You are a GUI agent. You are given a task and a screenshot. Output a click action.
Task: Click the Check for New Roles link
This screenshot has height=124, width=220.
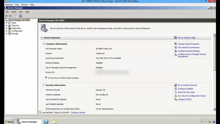tap(186, 92)
